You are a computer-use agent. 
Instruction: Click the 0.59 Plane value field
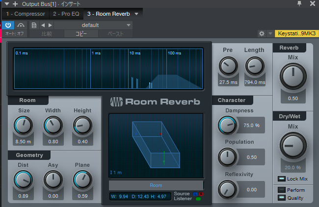pos(82,196)
